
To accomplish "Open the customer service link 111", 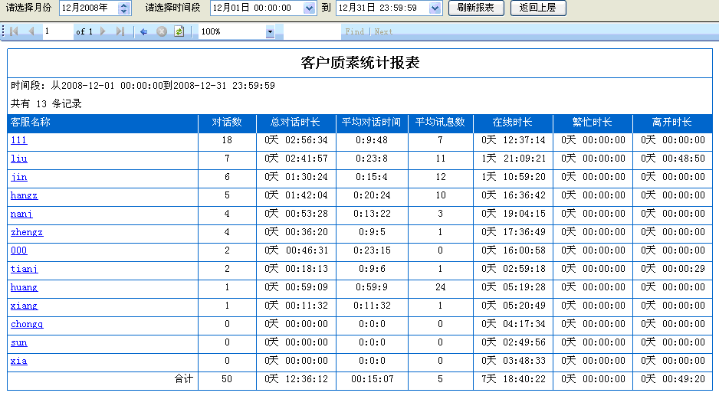I will point(18,140).
